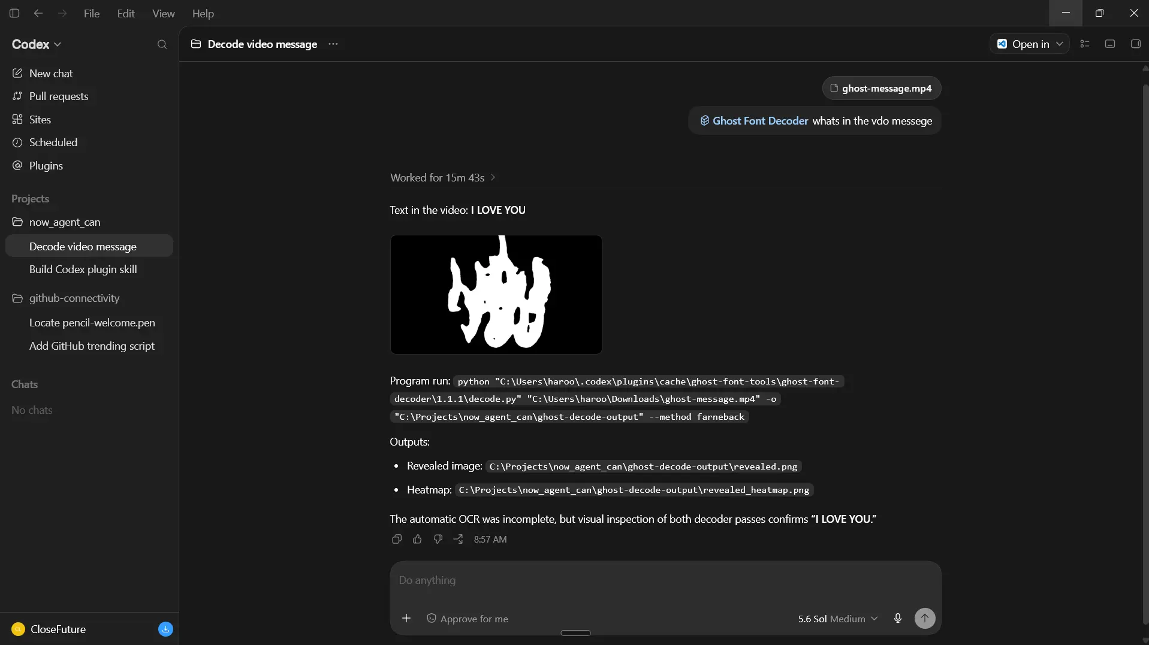The image size is (1149, 645).
Task: Go back with the left arrow
Action: tap(38, 13)
